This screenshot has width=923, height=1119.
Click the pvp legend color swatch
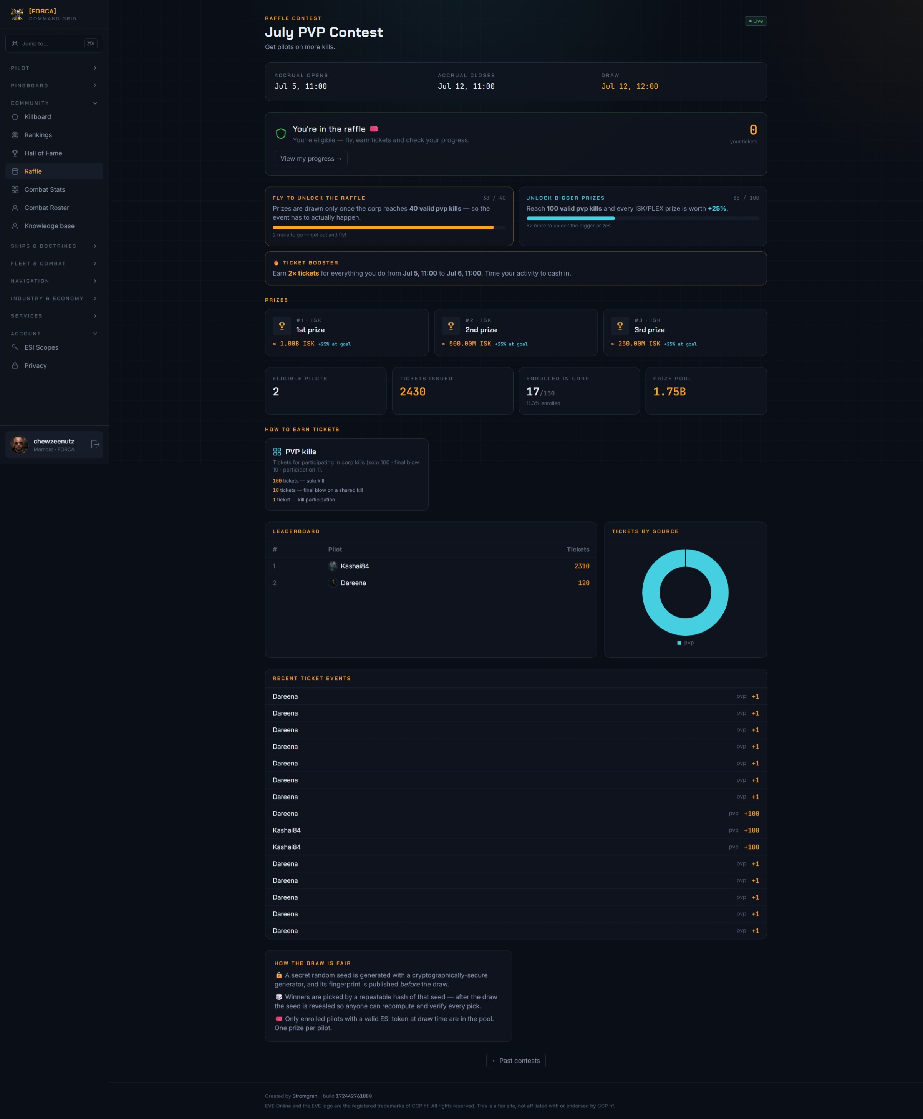pos(679,643)
